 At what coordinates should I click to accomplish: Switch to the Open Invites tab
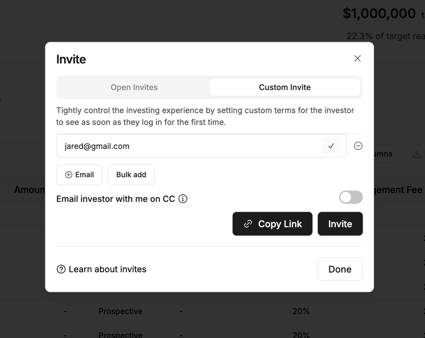(134, 87)
